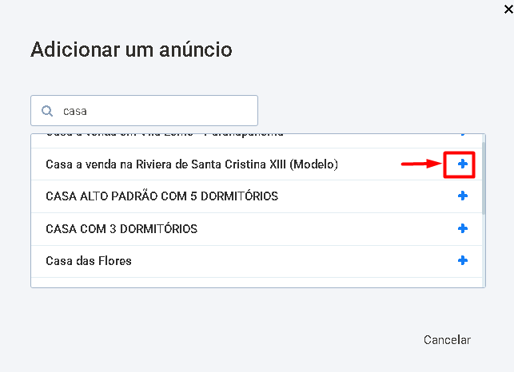Focus the search field containing casa
514x372 pixels.
pyautogui.click(x=144, y=111)
